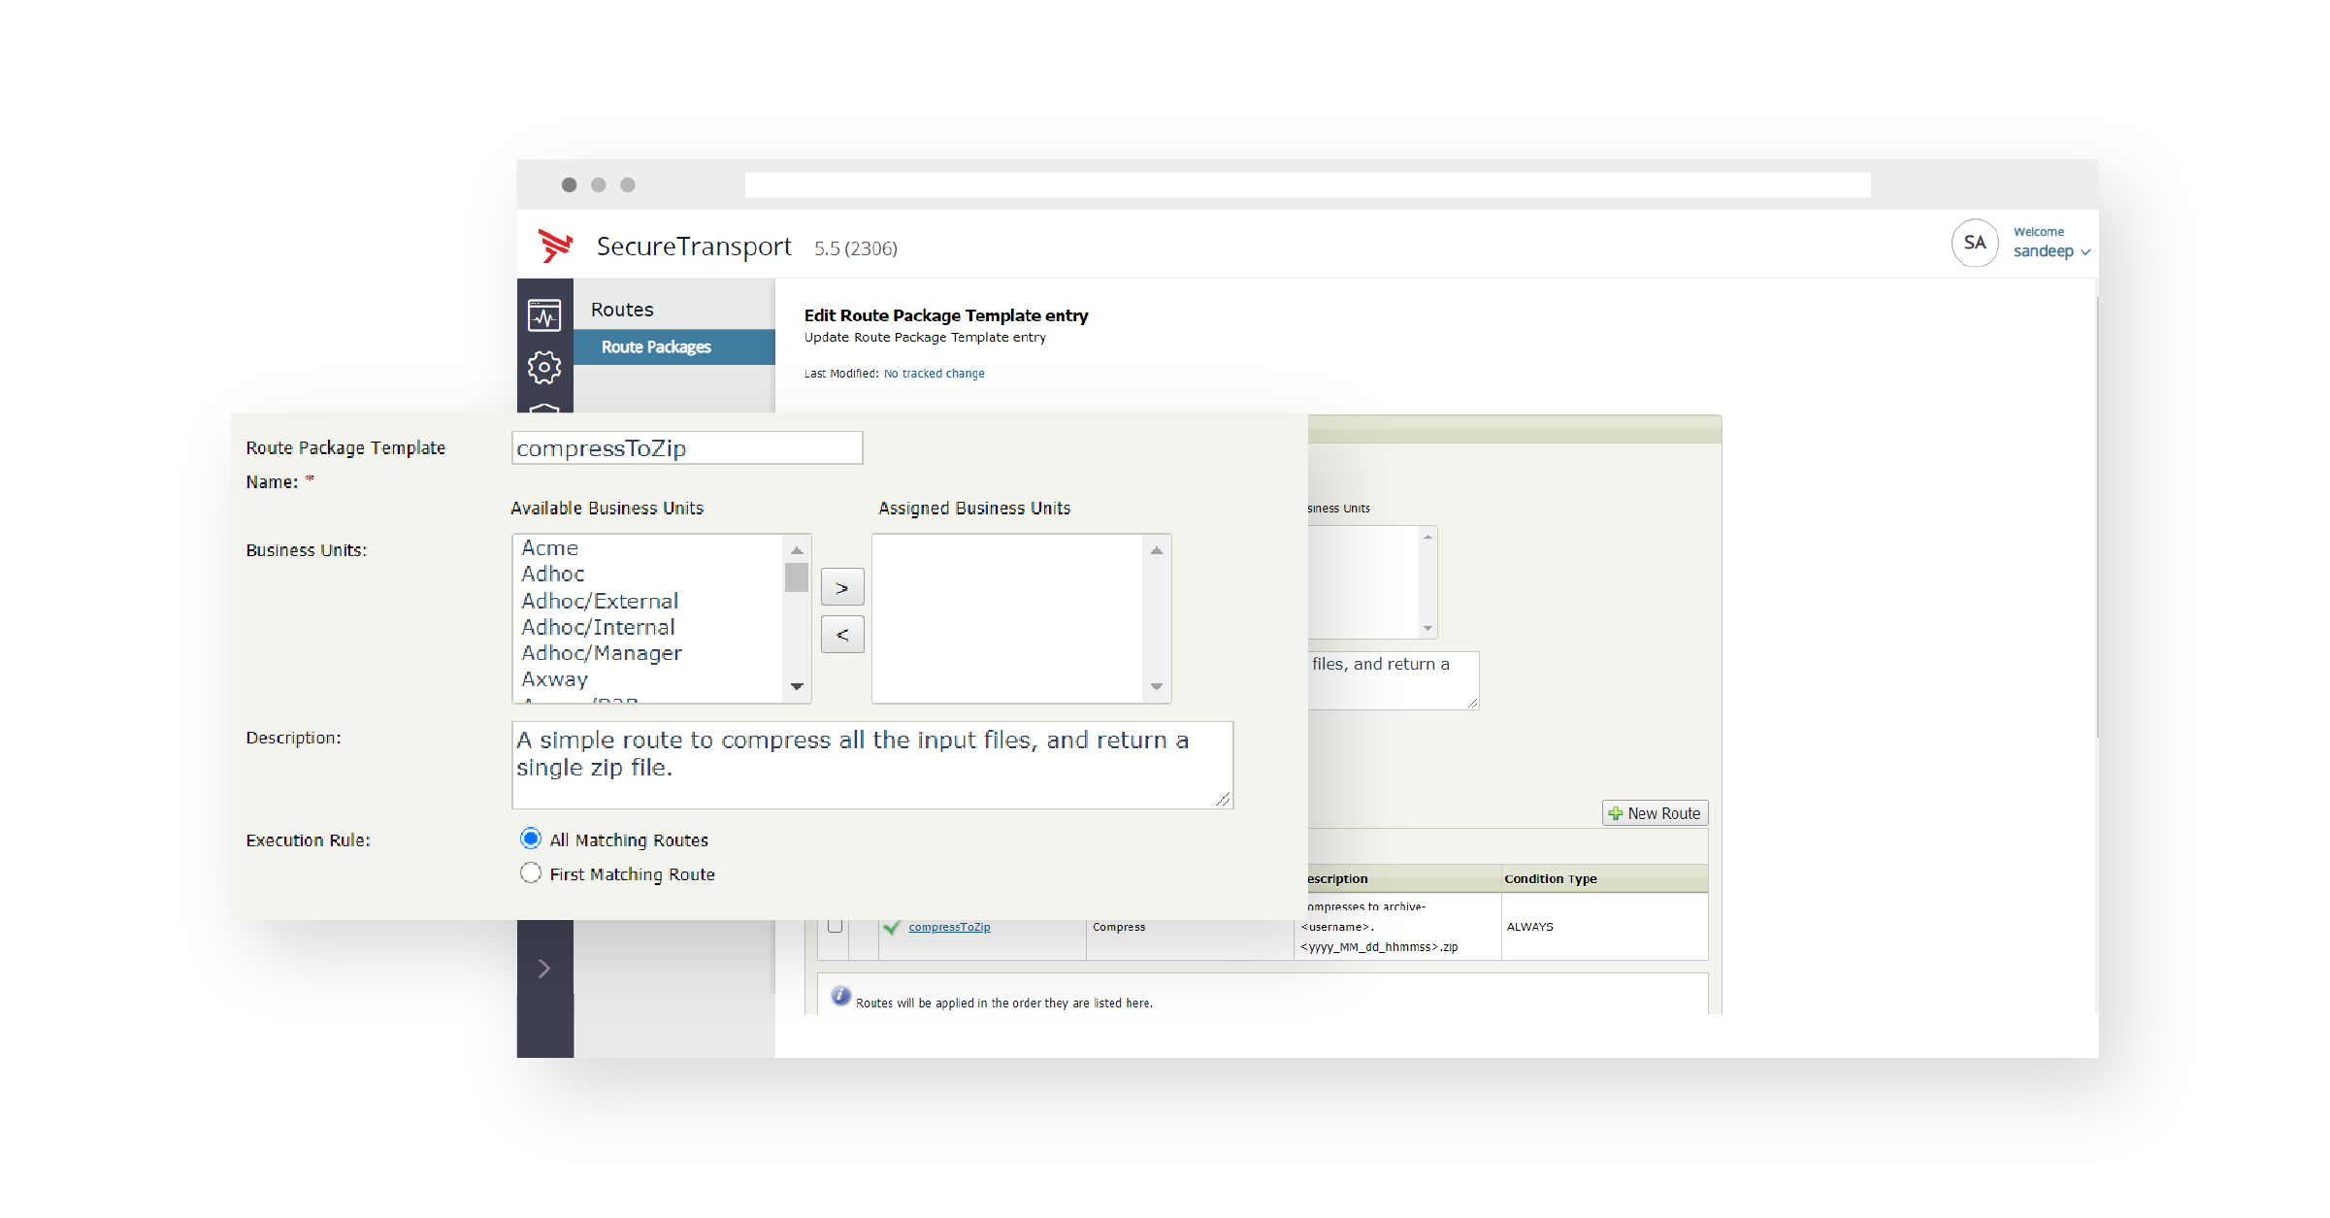Open the compressToZip route link
This screenshot has height=1218, width=2330.
pyautogui.click(x=949, y=927)
